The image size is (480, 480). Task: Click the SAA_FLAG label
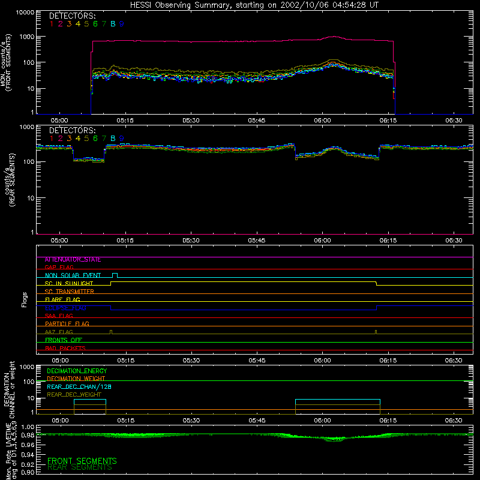click(59, 316)
